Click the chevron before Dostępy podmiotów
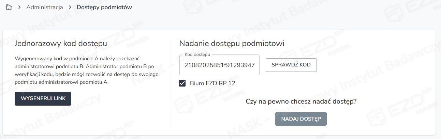441x139 pixels. pyautogui.click(x=70, y=7)
